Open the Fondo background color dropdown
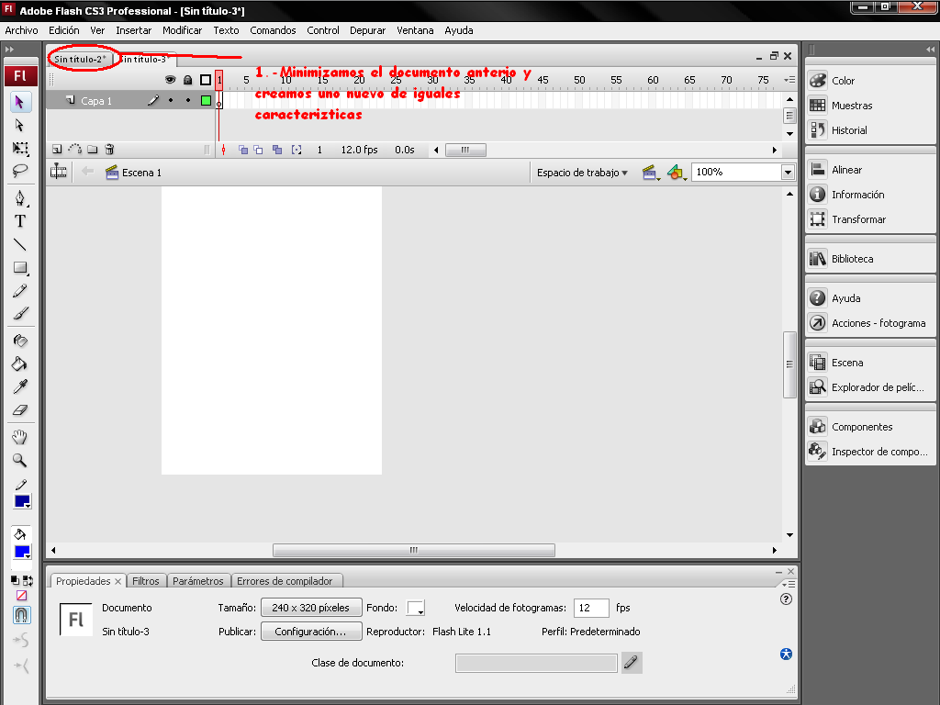Image resolution: width=940 pixels, height=705 pixels. (416, 608)
